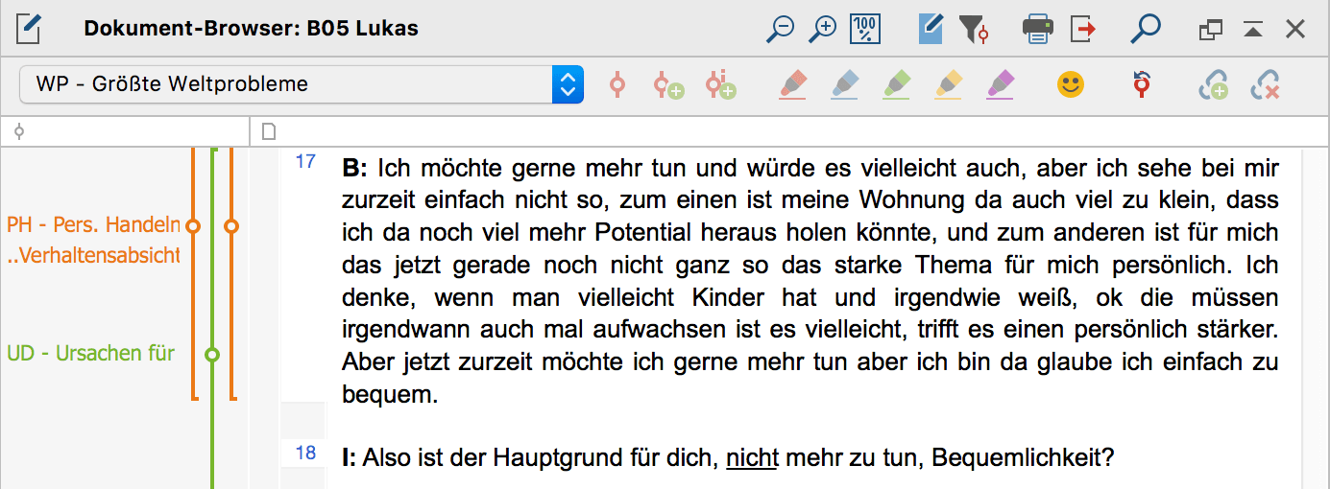Click the speaker label B: in paragraph 17

tap(355, 170)
